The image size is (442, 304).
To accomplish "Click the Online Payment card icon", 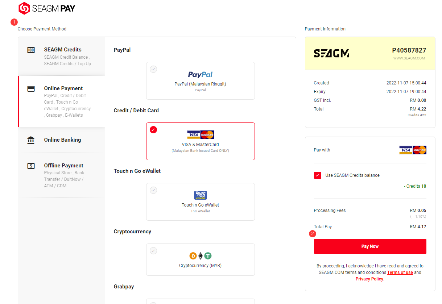I will point(31,89).
